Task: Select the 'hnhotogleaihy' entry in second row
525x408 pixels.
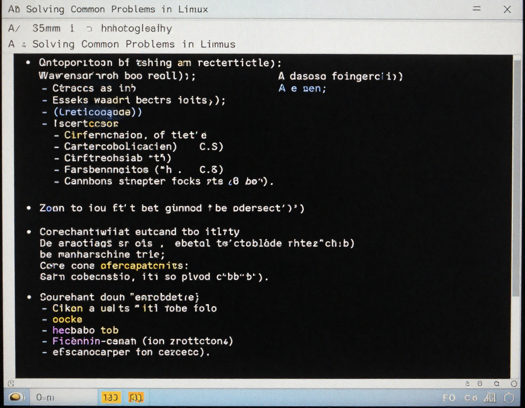Action: pos(136,28)
